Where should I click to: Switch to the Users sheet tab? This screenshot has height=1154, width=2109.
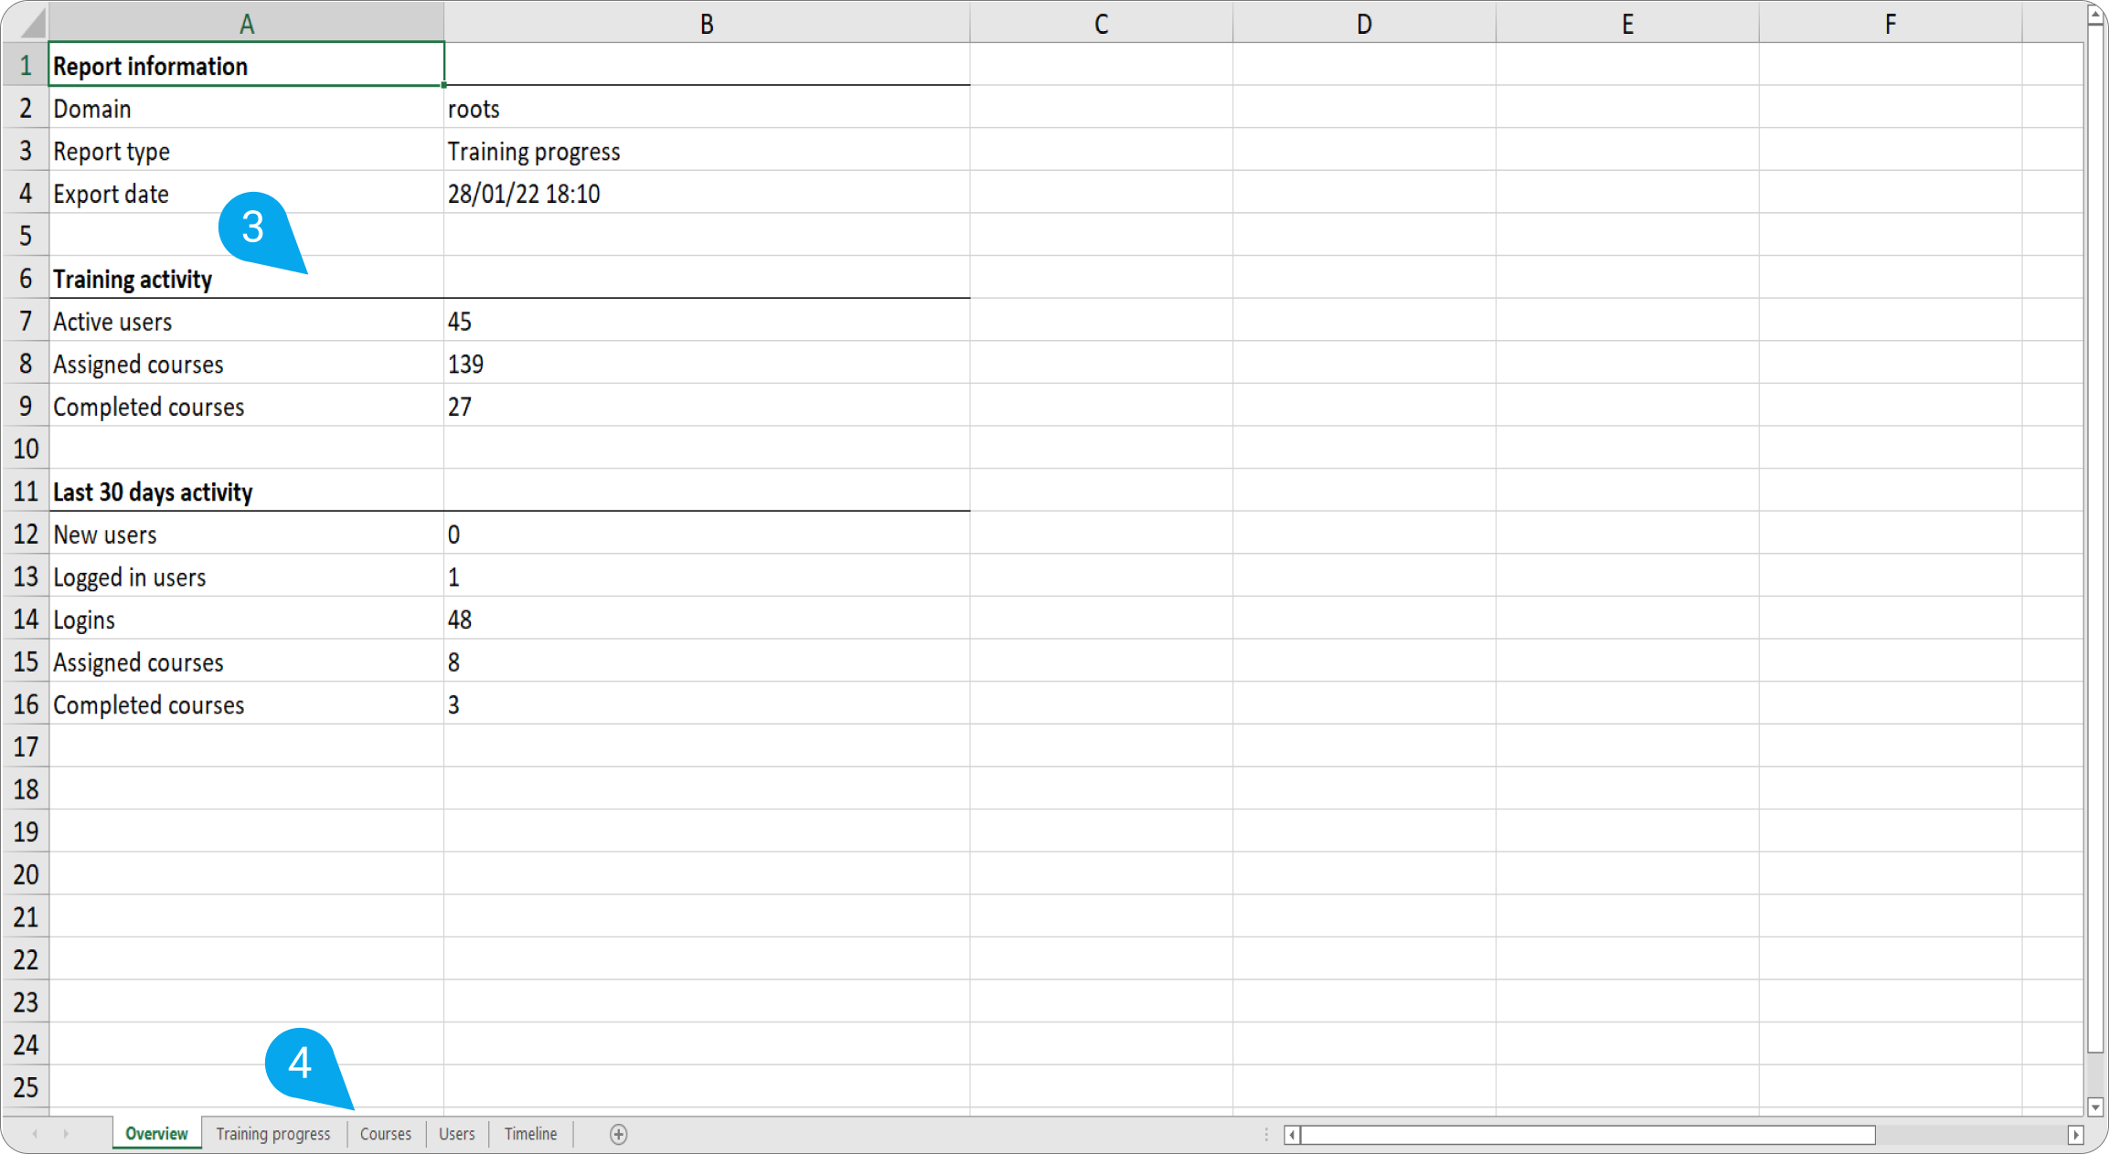457,1134
